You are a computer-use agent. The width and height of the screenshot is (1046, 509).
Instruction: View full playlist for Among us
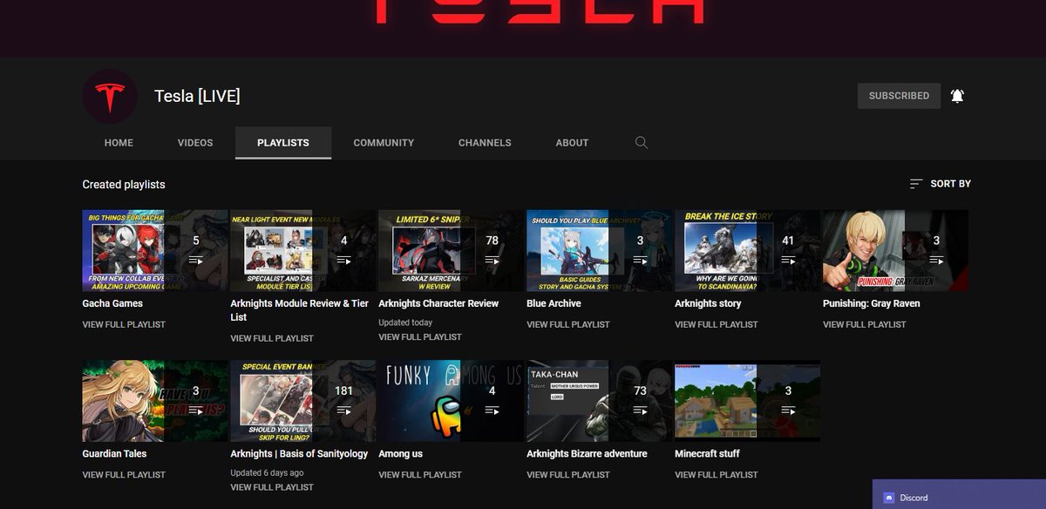pyautogui.click(x=420, y=475)
